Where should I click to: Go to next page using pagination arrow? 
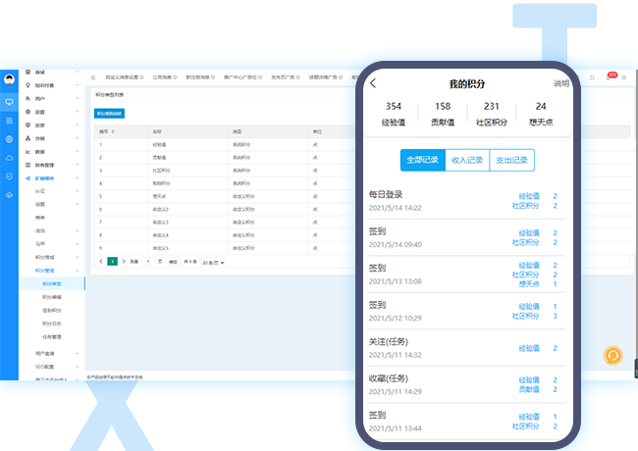pyautogui.click(x=124, y=262)
